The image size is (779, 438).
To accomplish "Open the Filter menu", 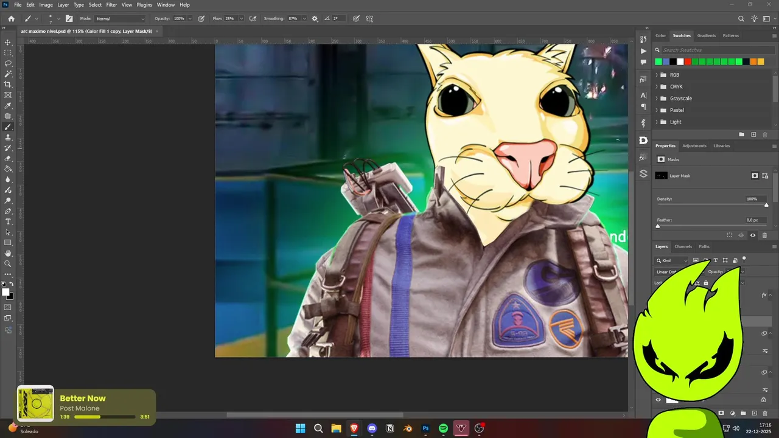I will 111,5.
